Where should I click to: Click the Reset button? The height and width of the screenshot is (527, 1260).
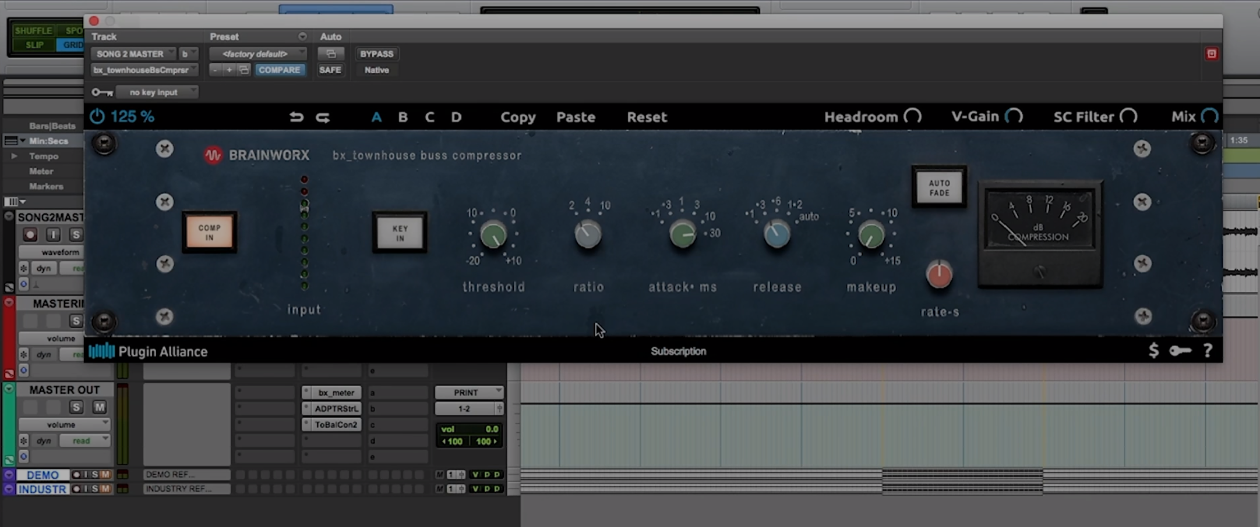click(647, 117)
